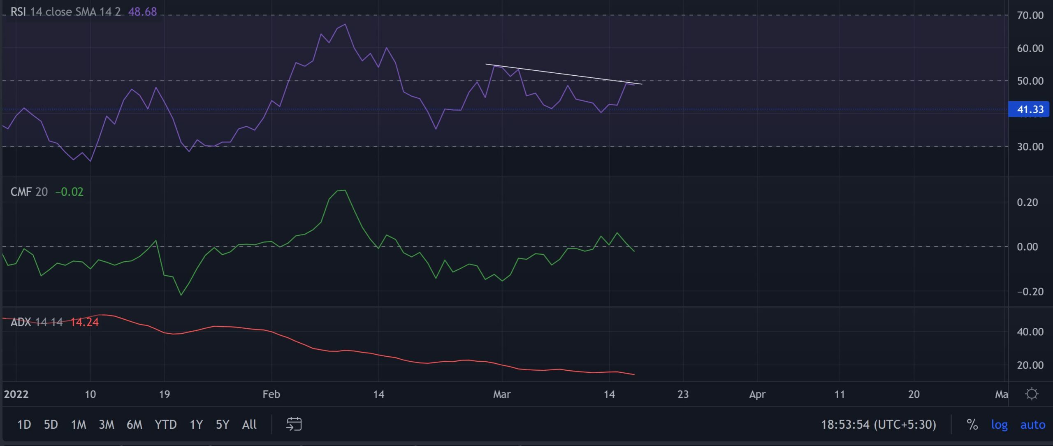1053x446 pixels.
Task: Select the white RSI trendline
Action: click(x=564, y=74)
